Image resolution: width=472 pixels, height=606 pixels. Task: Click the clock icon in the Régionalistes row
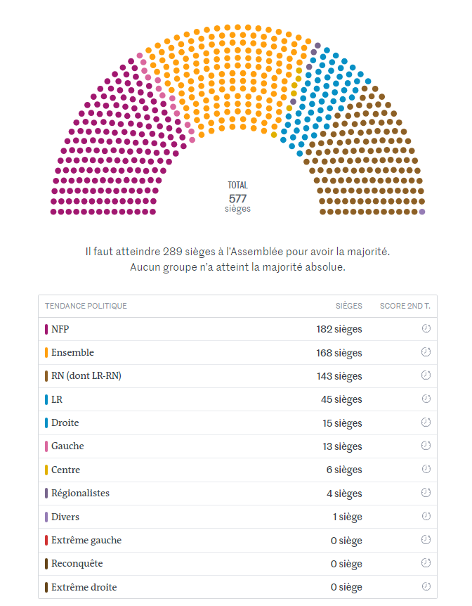pos(426,493)
